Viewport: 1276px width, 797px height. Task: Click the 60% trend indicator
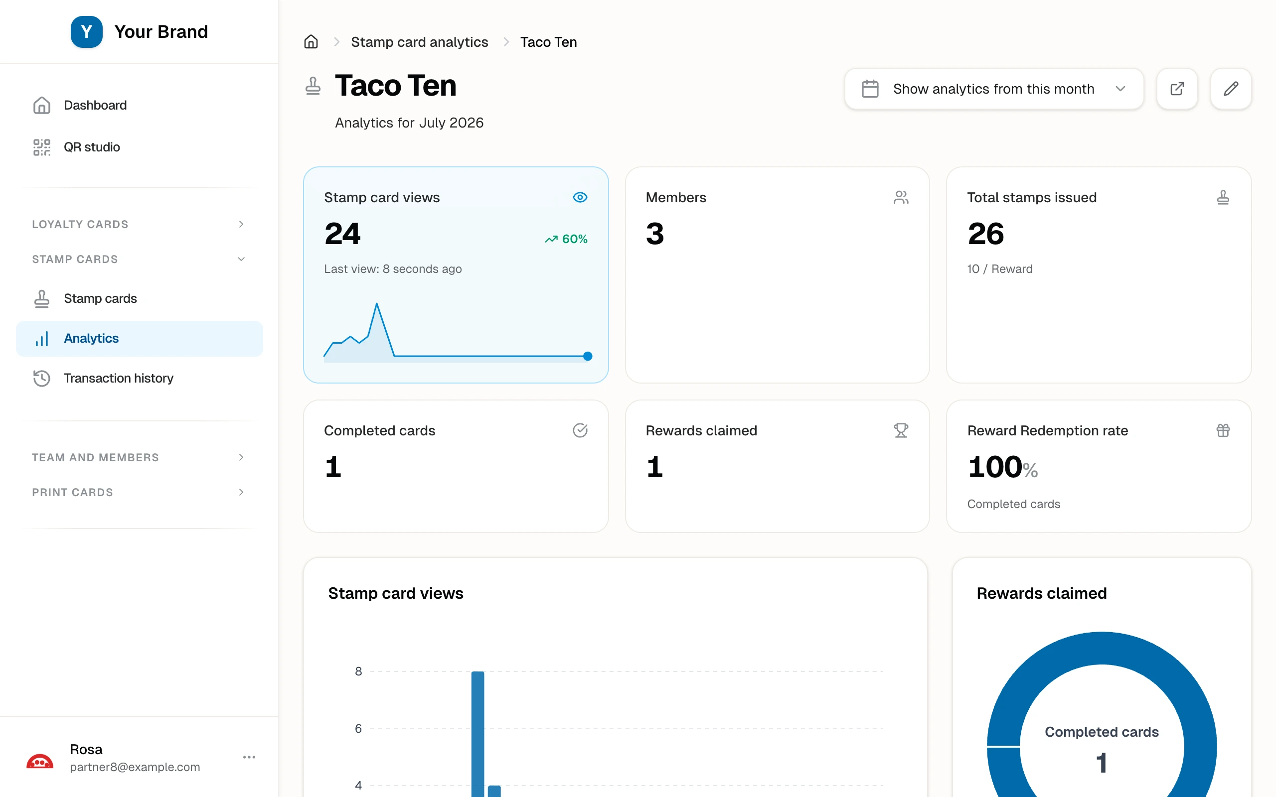566,239
